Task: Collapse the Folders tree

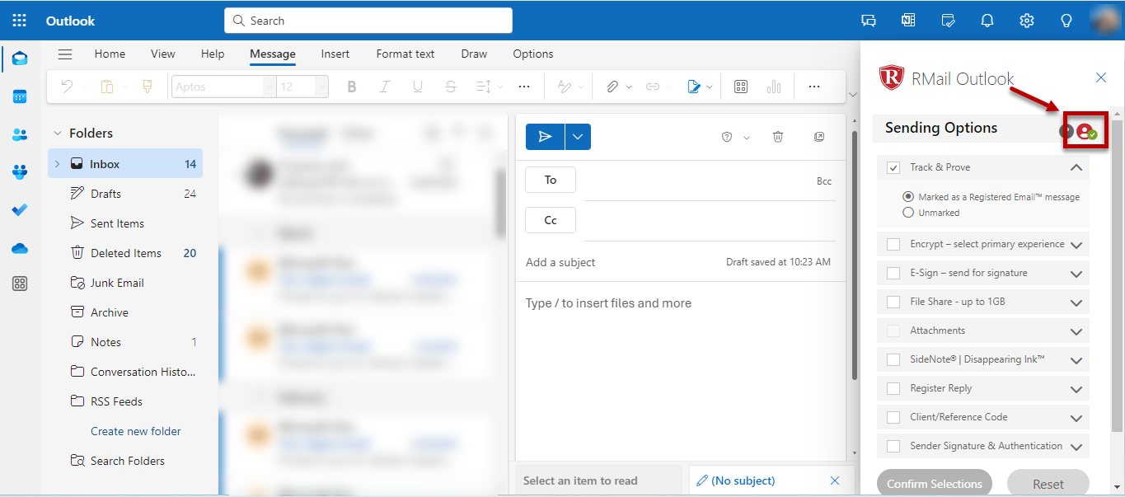Action: 58,134
